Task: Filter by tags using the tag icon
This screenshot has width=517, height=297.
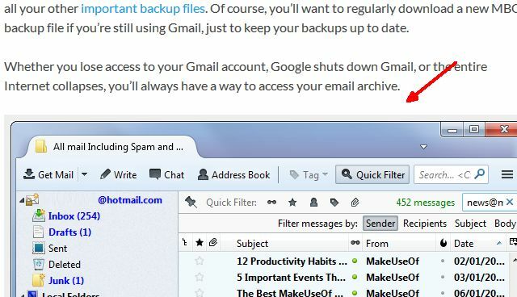Action: pyautogui.click(x=334, y=203)
